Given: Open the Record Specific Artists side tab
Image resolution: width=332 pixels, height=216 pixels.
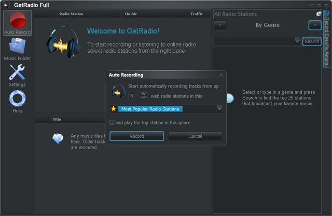Looking at the screenshot, I should pos(327,42).
